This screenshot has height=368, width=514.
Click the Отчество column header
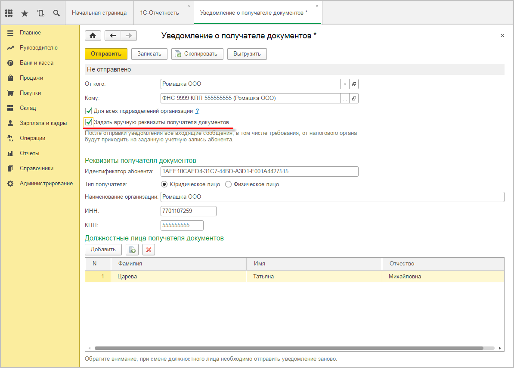click(x=443, y=263)
